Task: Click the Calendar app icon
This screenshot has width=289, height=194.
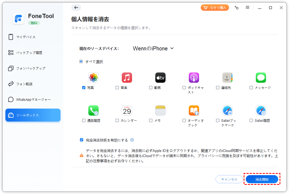Action: (x=127, y=110)
